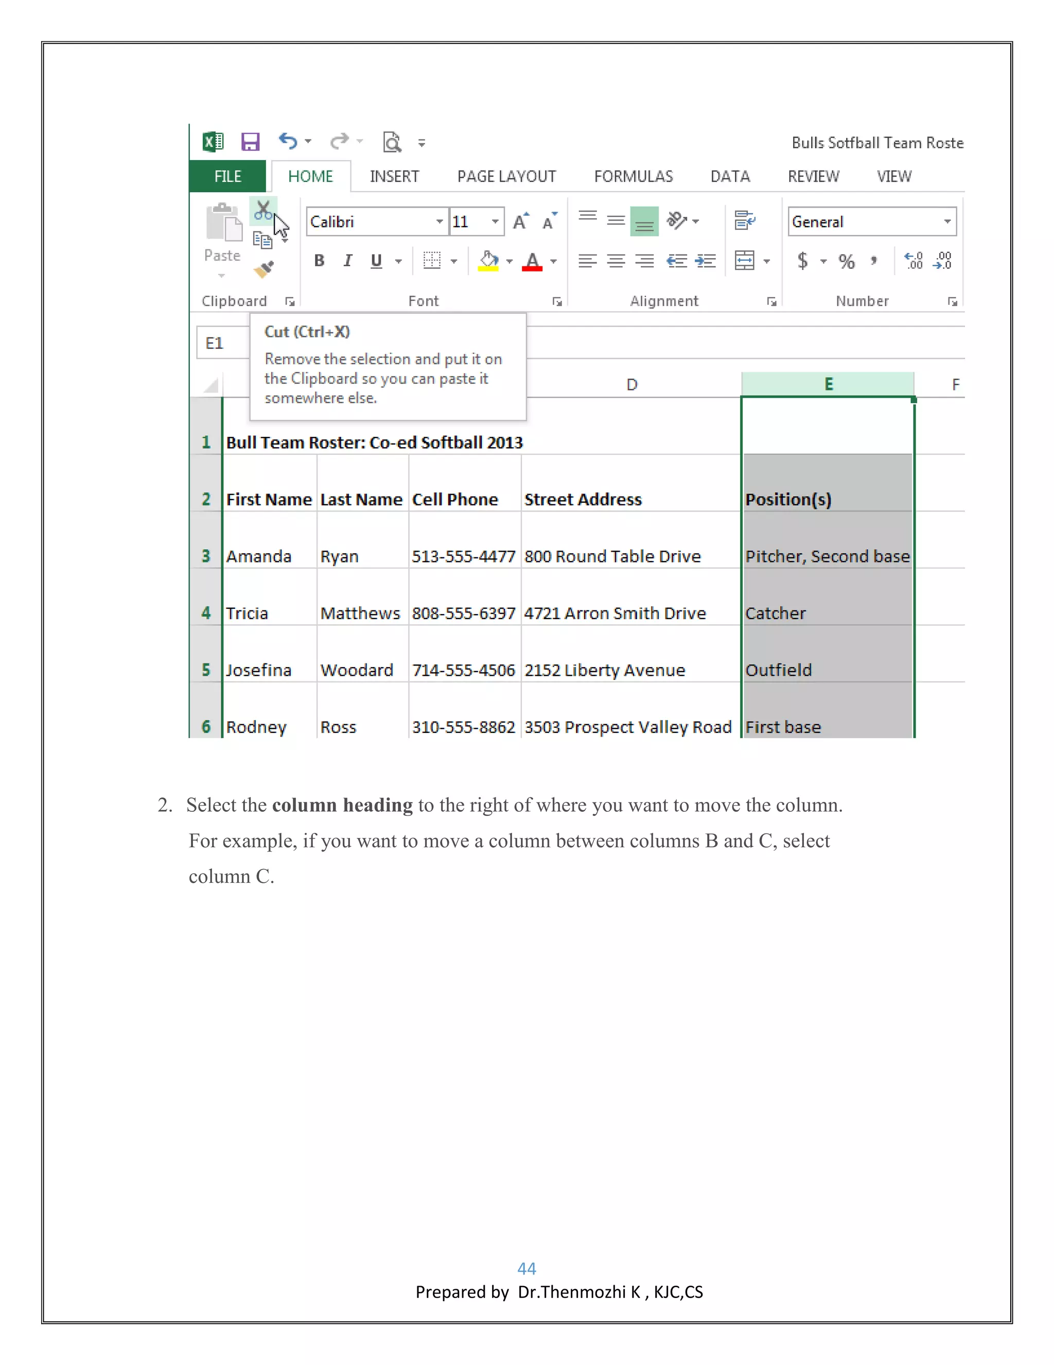This screenshot has height=1365, width=1054.
Task: Toggle Bold formatting
Action: click(x=319, y=261)
